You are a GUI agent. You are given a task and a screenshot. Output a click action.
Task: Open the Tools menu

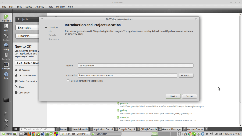50,7
